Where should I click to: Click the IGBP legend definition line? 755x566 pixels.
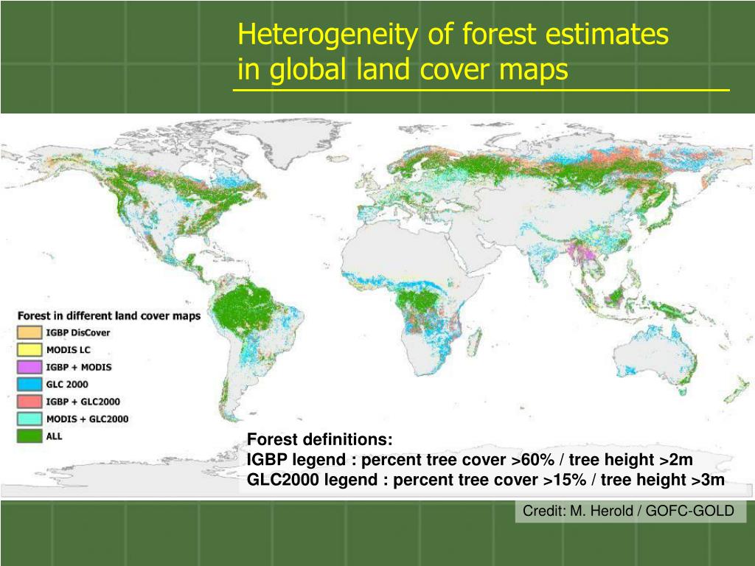coord(470,460)
